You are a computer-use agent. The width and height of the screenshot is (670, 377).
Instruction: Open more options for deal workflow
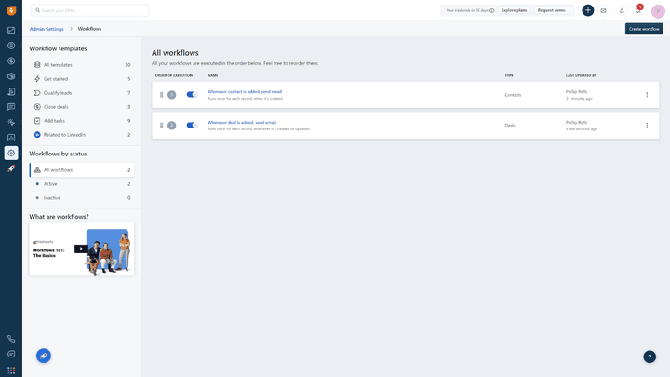647,126
